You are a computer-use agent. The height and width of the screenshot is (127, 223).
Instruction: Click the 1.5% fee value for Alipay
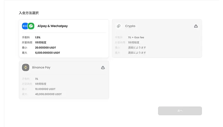click(38, 37)
